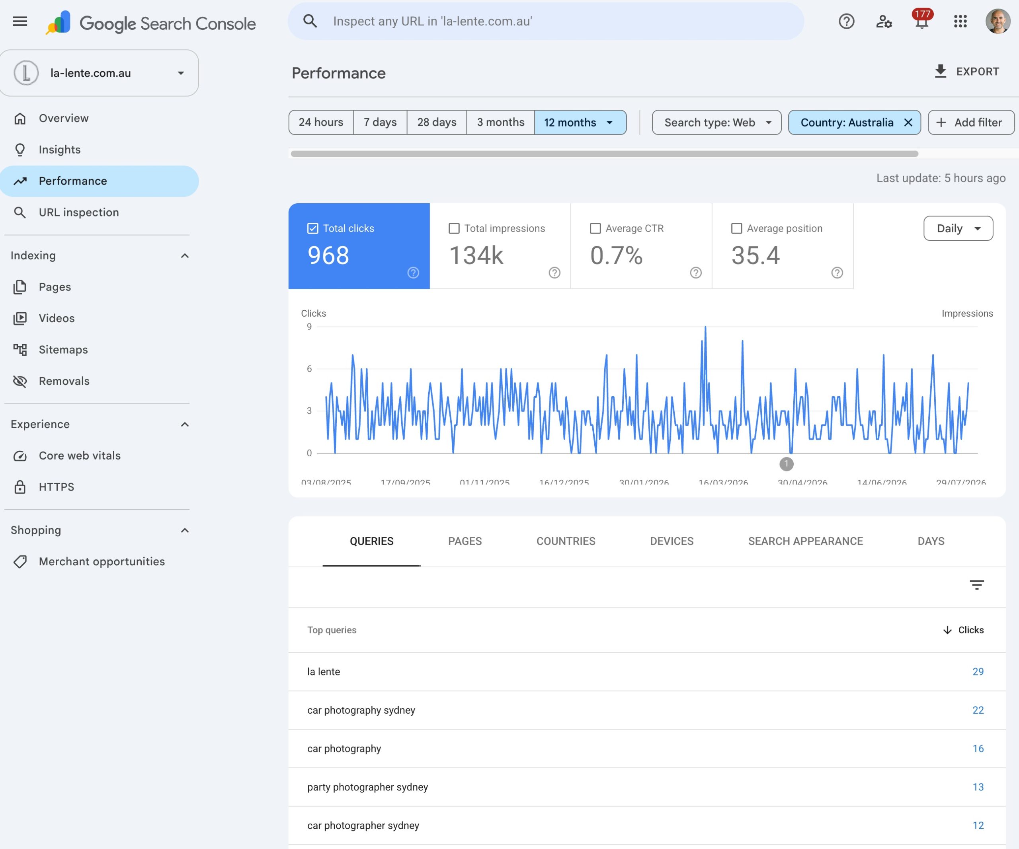Open the Help question mark icon

(846, 21)
